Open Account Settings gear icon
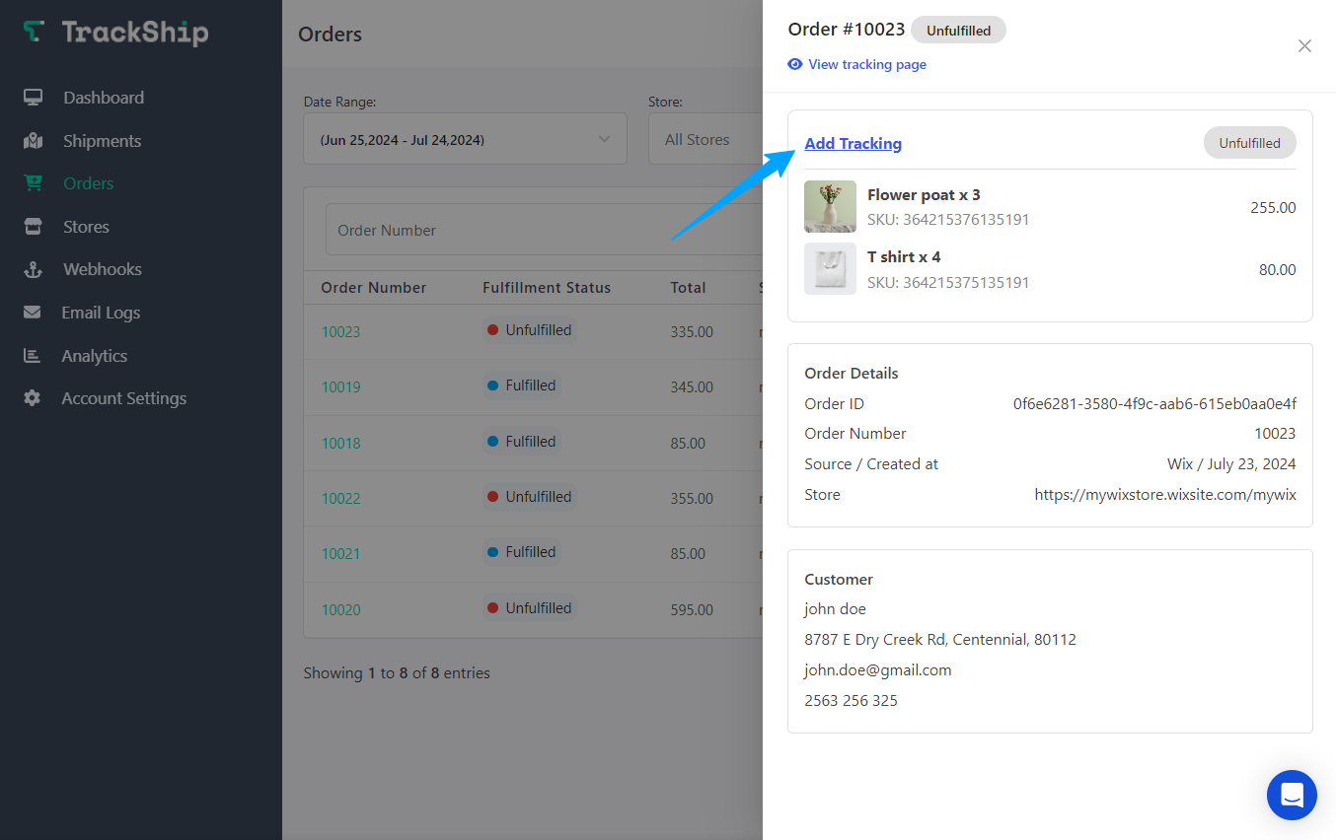This screenshot has width=1336, height=840. pyautogui.click(x=33, y=397)
